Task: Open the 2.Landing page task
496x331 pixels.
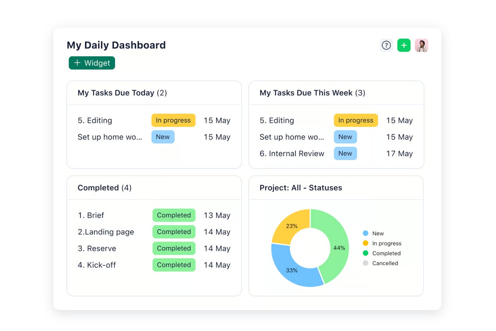Action: pos(106,232)
